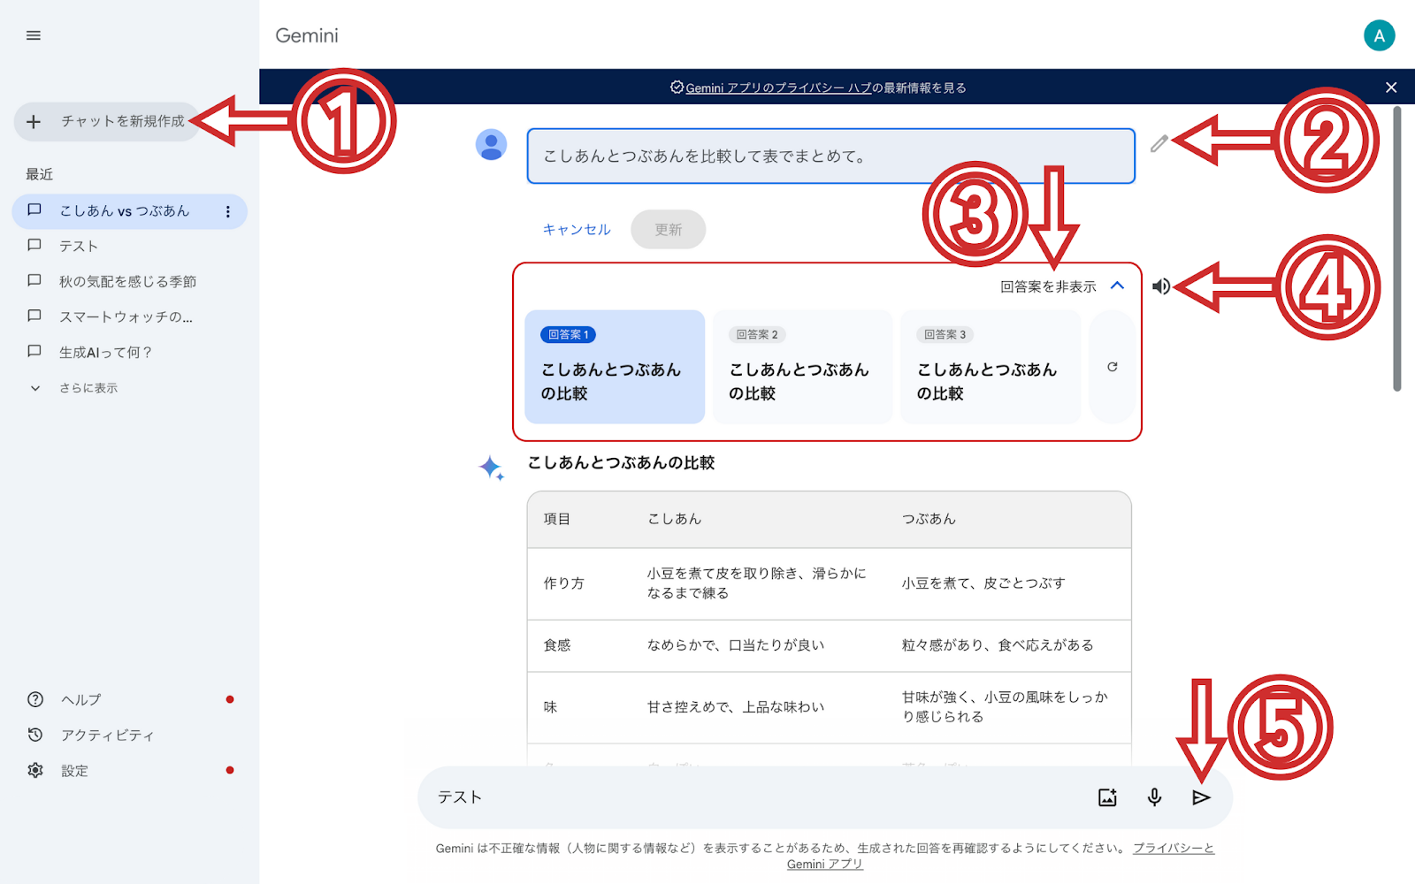Click チャットを新規作成 button label
The width and height of the screenshot is (1415, 884).
click(123, 121)
